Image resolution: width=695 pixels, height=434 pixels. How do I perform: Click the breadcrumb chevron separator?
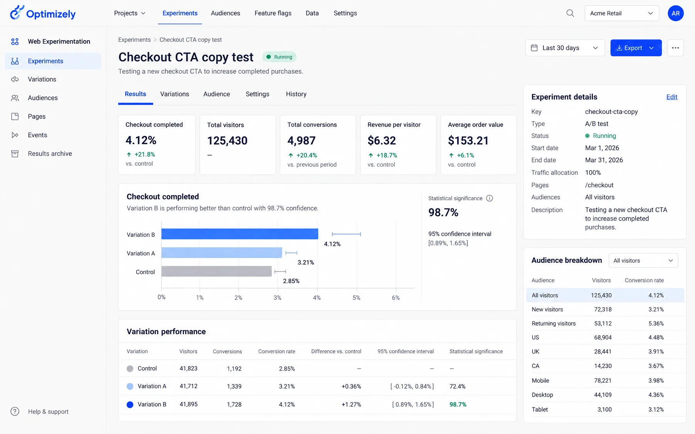[155, 40]
